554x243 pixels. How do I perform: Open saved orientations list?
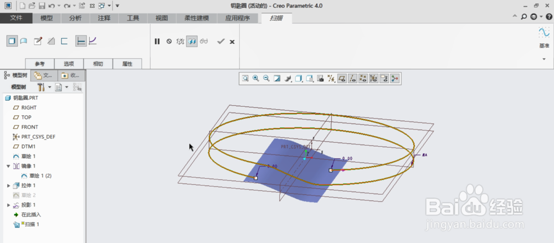tap(310, 79)
